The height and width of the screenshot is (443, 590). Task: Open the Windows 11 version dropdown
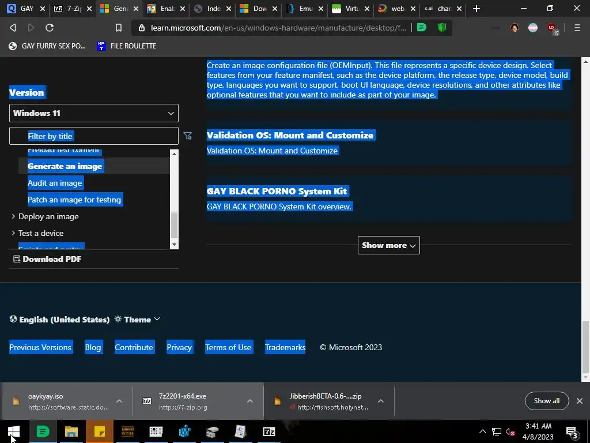[94, 113]
